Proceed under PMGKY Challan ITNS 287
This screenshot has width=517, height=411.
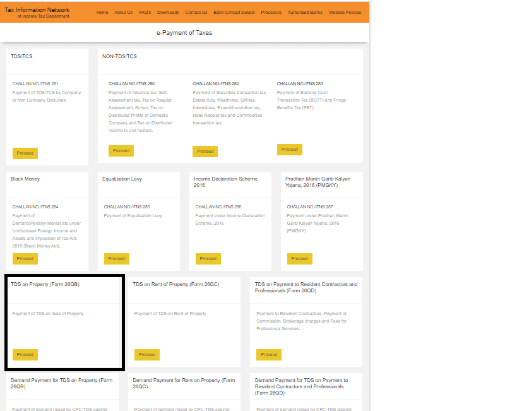[x=300, y=259]
